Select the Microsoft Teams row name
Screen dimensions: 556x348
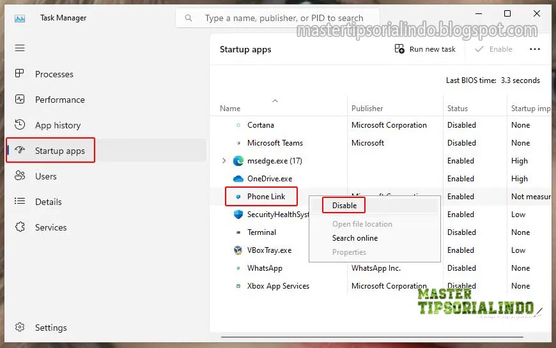tap(275, 143)
